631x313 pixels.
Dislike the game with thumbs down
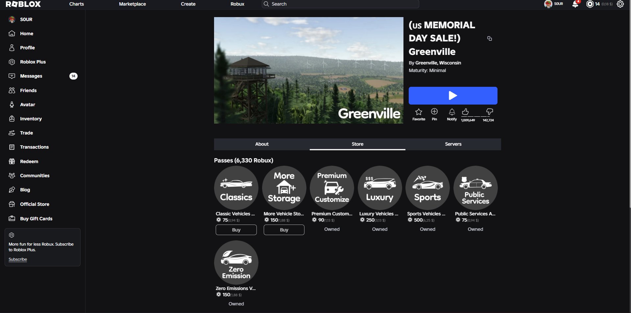tap(490, 112)
